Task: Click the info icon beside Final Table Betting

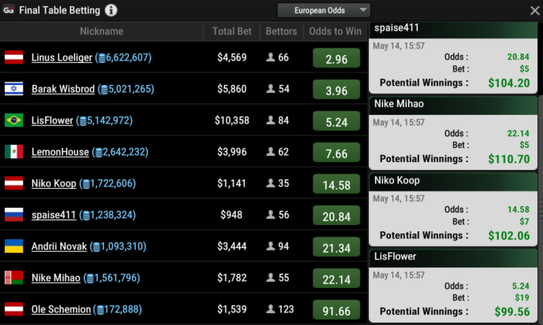Action: coord(111,10)
